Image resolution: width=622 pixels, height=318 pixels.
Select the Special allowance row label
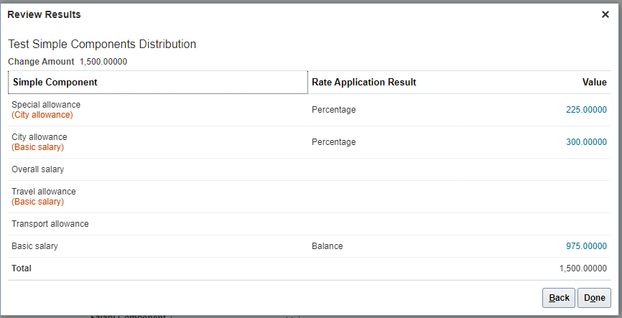46,105
